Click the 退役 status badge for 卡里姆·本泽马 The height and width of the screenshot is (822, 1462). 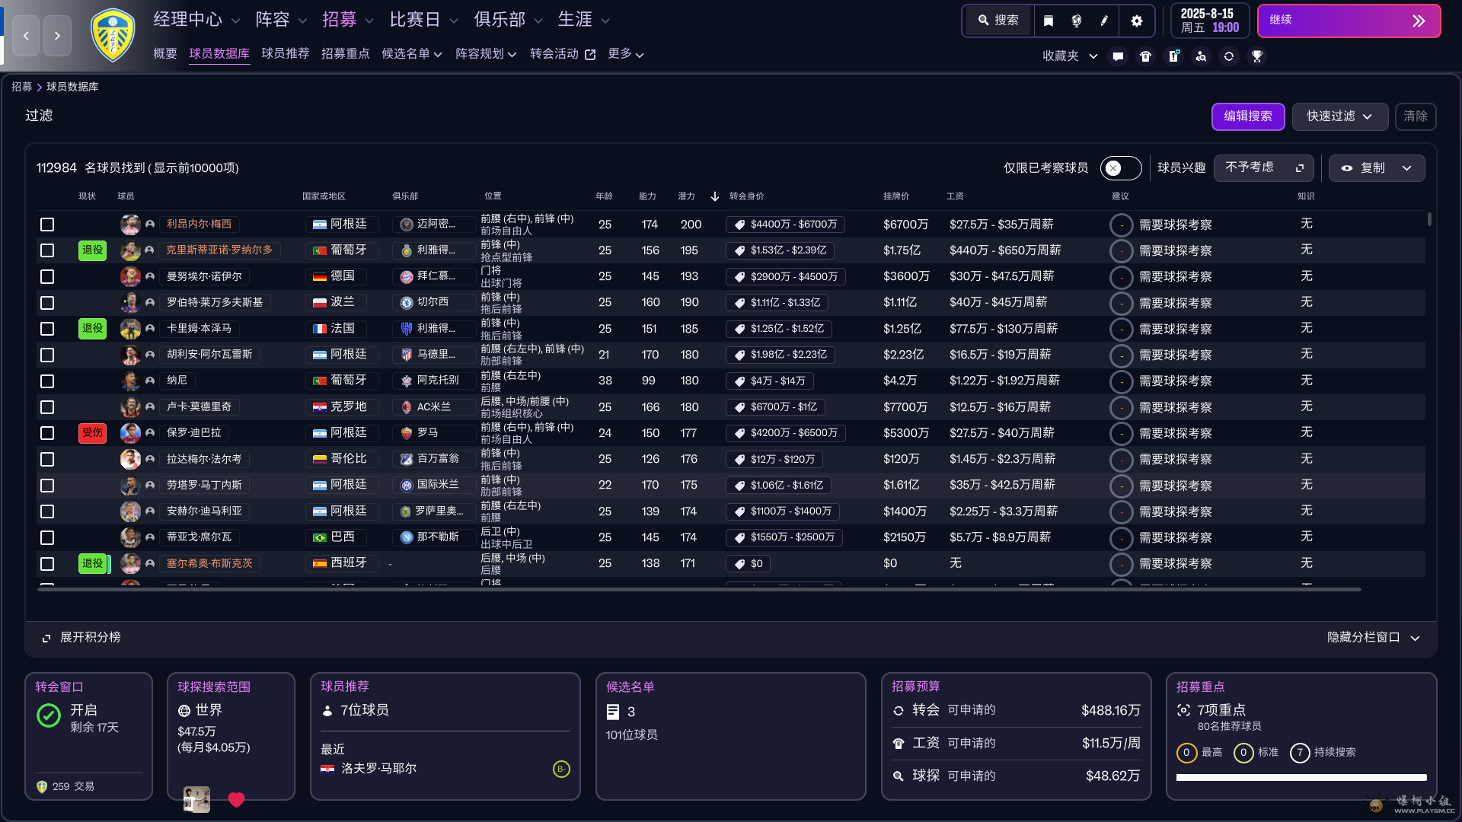pyautogui.click(x=92, y=329)
